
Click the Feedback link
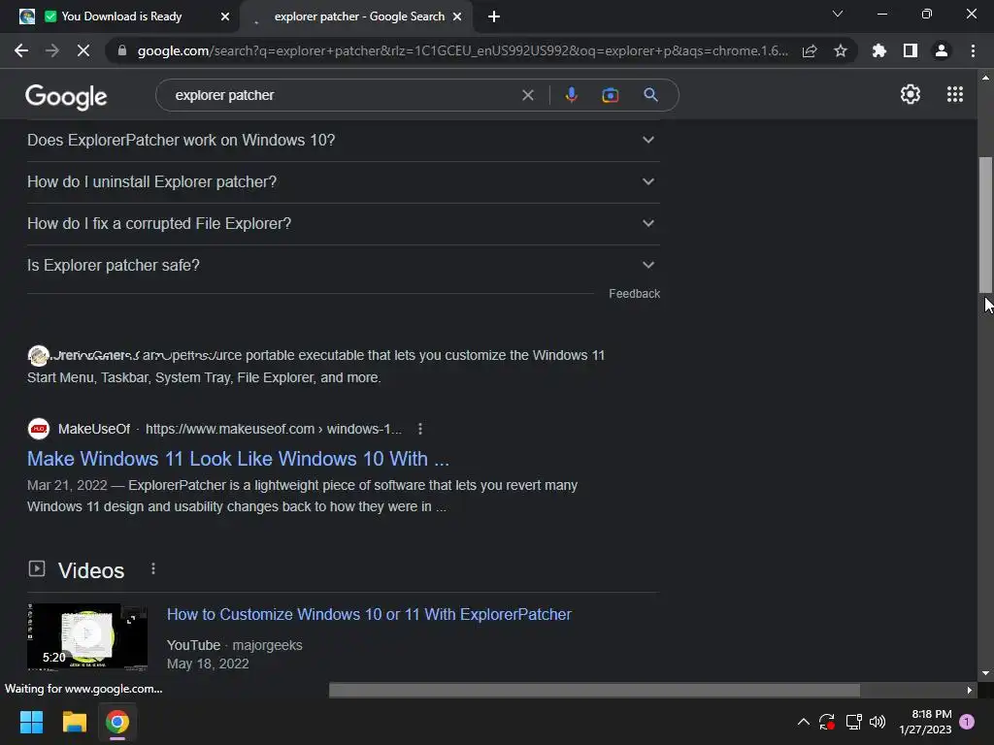click(634, 294)
